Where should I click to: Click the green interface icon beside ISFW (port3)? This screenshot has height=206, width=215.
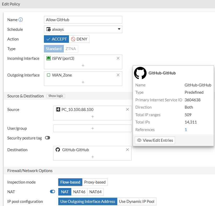(48, 58)
